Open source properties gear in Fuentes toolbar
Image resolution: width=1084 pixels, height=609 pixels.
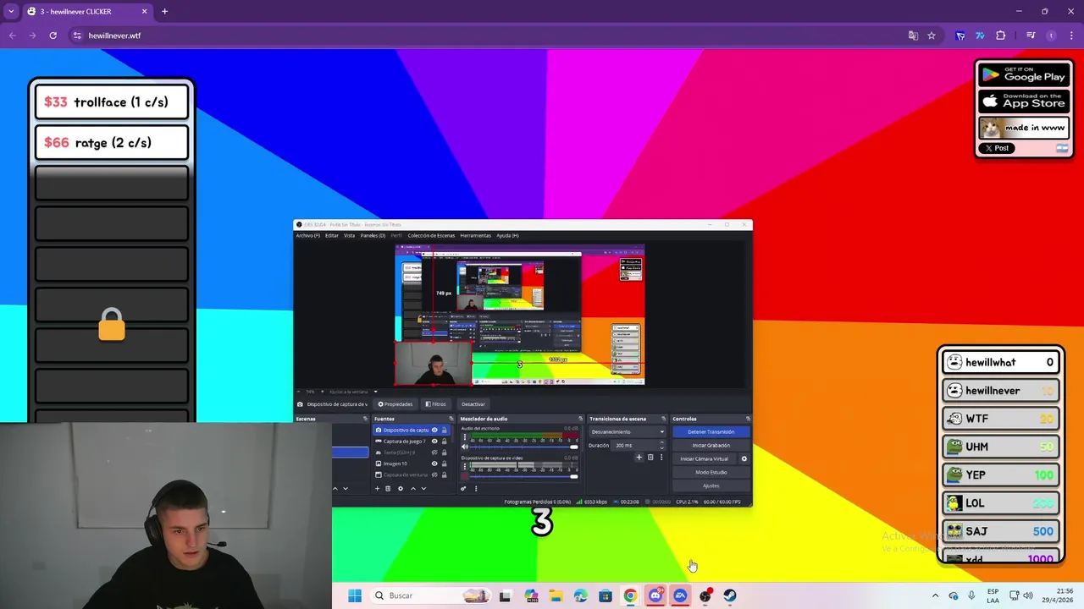tap(401, 488)
